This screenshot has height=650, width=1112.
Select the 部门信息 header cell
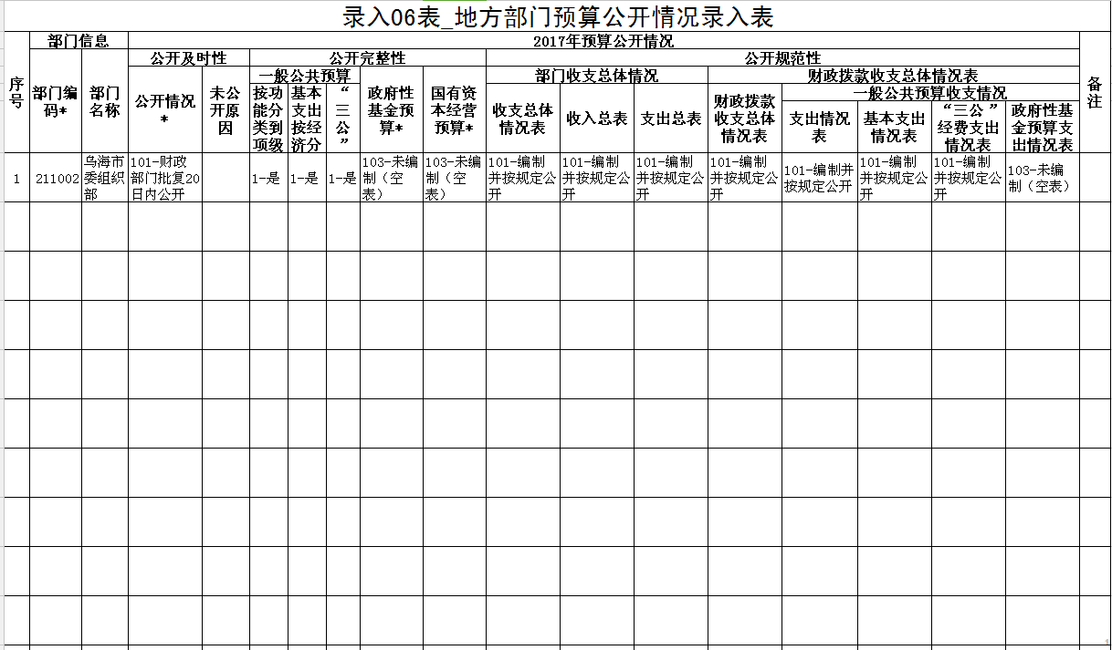tap(79, 40)
